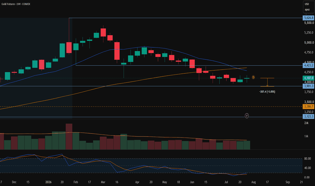Image resolution: width=315 pixels, height=186 pixels.
Task: Open the USD currency selector
Action: coord(307,4)
